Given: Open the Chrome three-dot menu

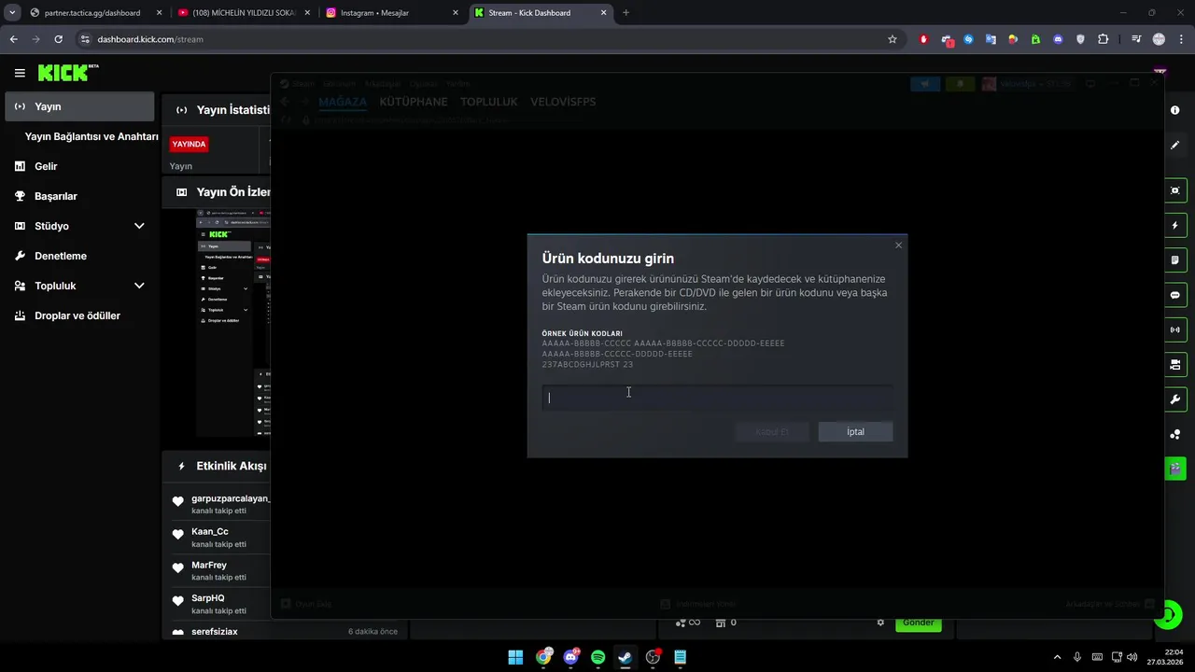Looking at the screenshot, I should (1181, 39).
